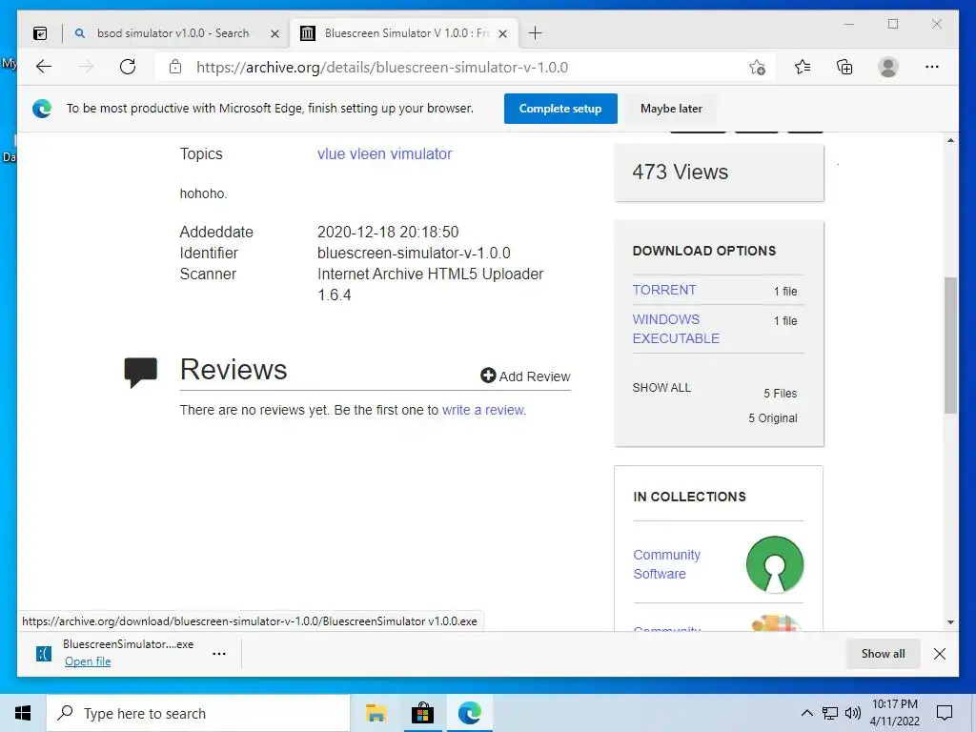This screenshot has width=976, height=732.
Task: Open Edge settings and more menu
Action: click(x=932, y=67)
